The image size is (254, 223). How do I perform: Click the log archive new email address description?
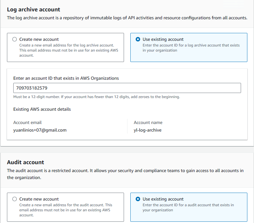click(x=69, y=50)
